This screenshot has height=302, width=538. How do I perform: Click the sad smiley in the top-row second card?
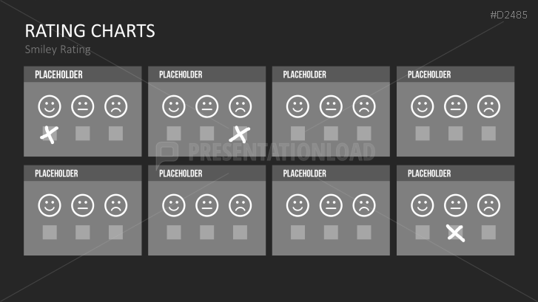(x=240, y=106)
